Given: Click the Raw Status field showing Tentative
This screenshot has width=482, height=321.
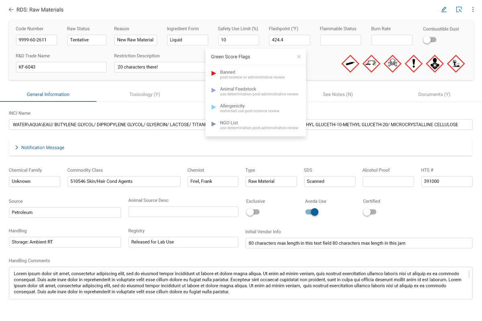Looking at the screenshot, I should click(87, 40).
